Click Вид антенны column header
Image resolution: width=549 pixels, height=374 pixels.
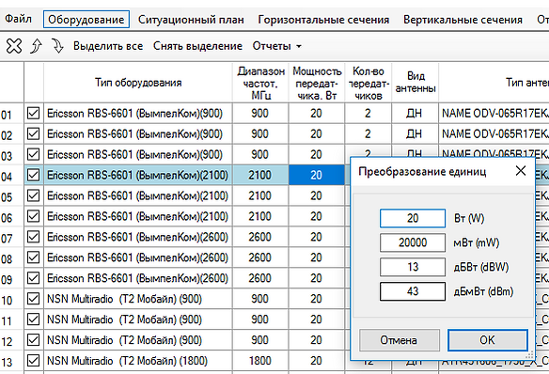416,83
